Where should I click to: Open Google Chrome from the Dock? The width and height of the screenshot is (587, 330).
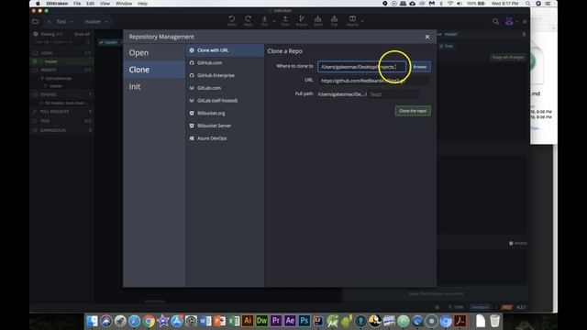coord(149,321)
